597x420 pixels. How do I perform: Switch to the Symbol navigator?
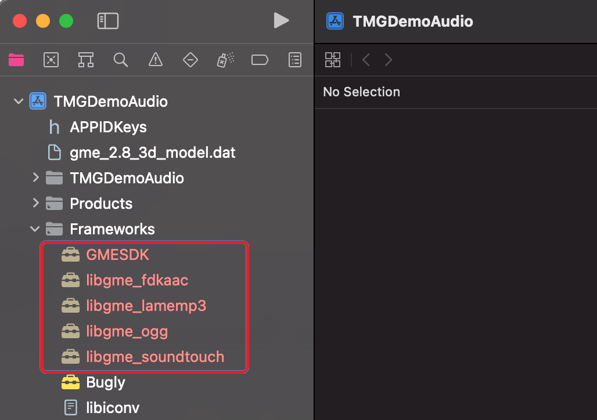(86, 60)
